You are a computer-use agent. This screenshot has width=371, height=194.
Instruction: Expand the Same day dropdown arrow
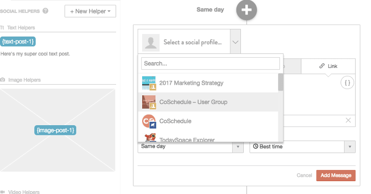coord(238,147)
